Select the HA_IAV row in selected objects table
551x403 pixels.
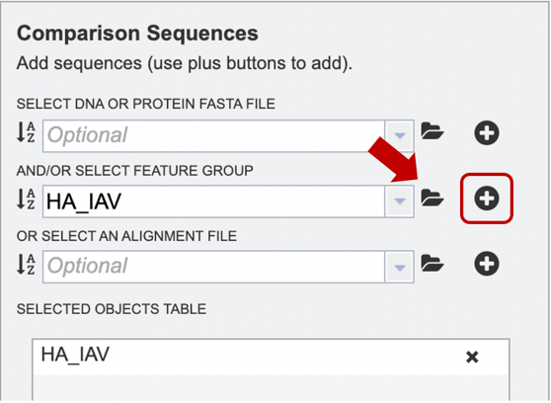tap(271, 357)
